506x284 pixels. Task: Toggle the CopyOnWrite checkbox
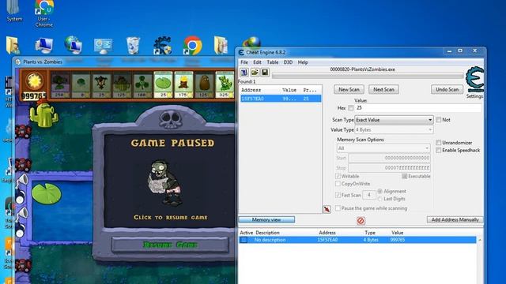(338, 184)
